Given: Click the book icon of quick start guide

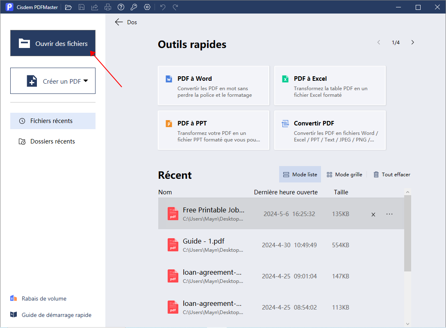Looking at the screenshot, I should [x=14, y=314].
